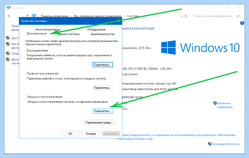The width and height of the screenshot is (249, 158).
Task: Click the search magnifier icon
Action: [238, 16]
